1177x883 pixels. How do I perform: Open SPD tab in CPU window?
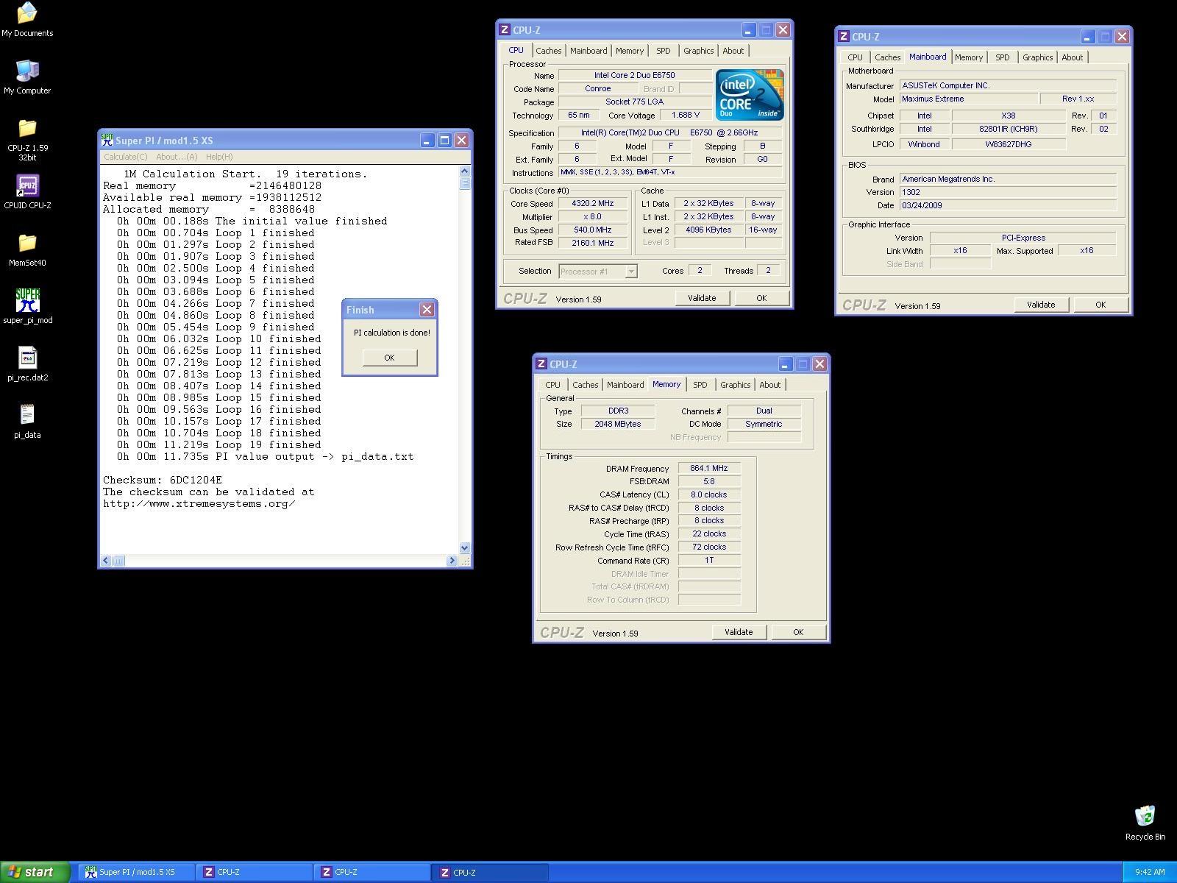[x=664, y=51]
